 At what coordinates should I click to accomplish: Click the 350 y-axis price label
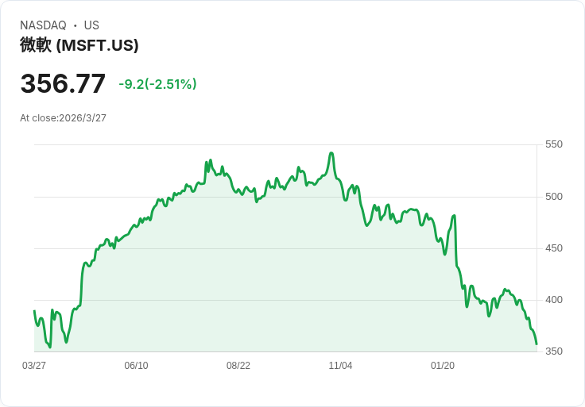pos(553,351)
